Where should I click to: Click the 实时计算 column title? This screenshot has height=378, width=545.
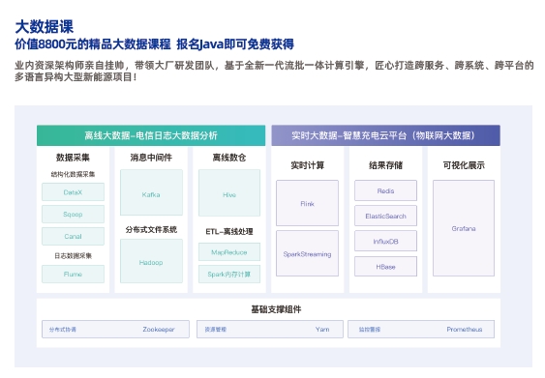308,165
